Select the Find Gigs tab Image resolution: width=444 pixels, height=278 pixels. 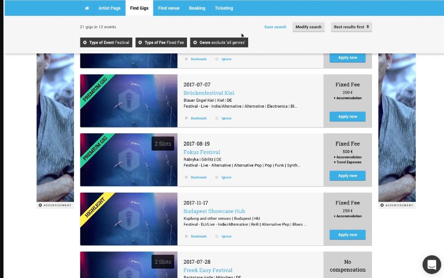coord(139,8)
